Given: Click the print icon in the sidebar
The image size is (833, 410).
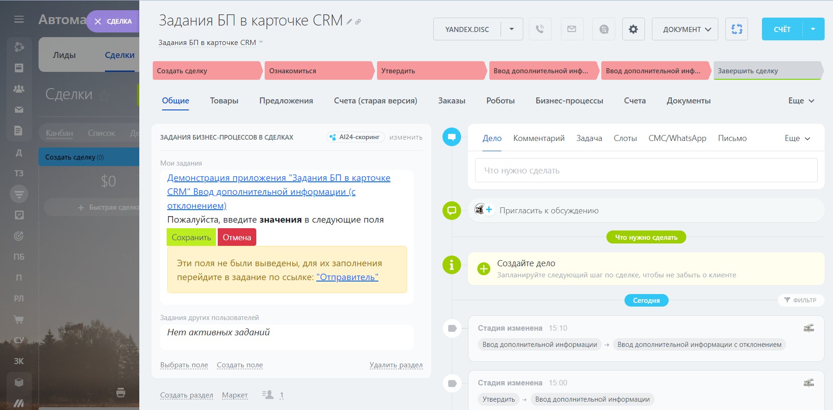Looking at the screenshot, I should (121, 393).
